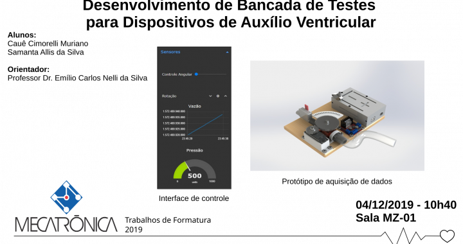This screenshot has height=244, width=463.
Task: Click the "Sala MZ-01" room text
Action: pyautogui.click(x=386, y=218)
